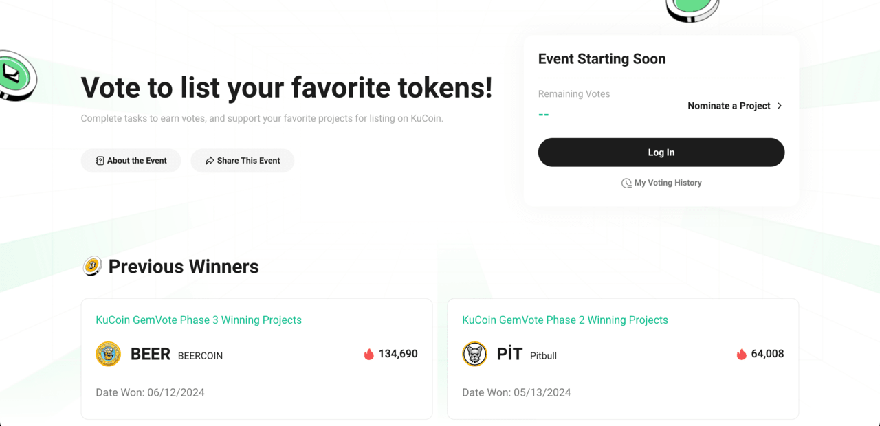This screenshot has height=426, width=880.
Task: Click the flame icon beside 64,008
Action: click(x=741, y=354)
